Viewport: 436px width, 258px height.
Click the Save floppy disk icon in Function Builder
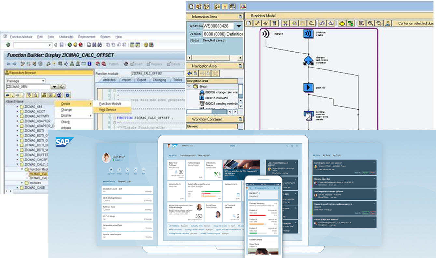[x=61, y=45]
